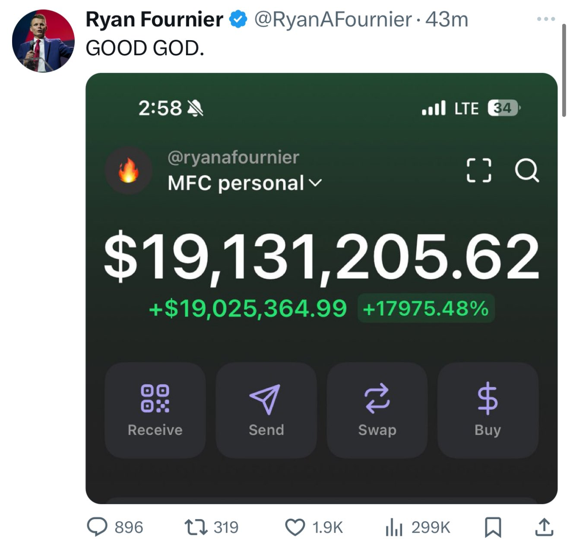Share the tweet via upload icon

[545, 527]
